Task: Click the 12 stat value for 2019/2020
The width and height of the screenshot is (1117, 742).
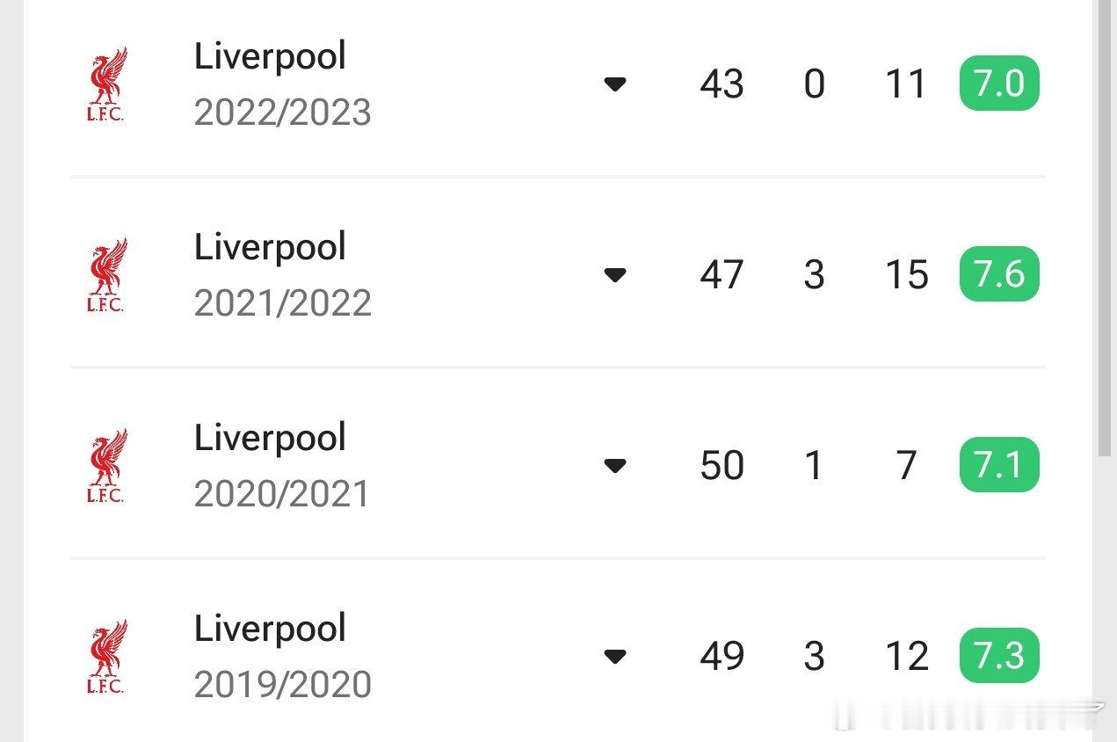Action: pyautogui.click(x=907, y=657)
